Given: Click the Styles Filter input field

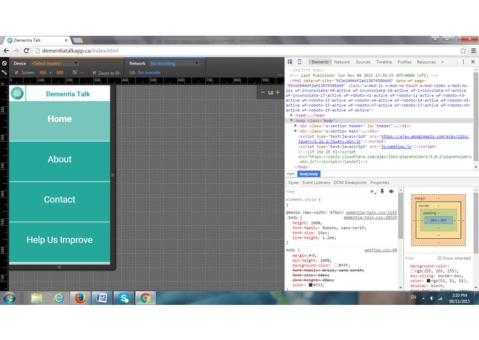Looking at the screenshot, I should (326, 191).
